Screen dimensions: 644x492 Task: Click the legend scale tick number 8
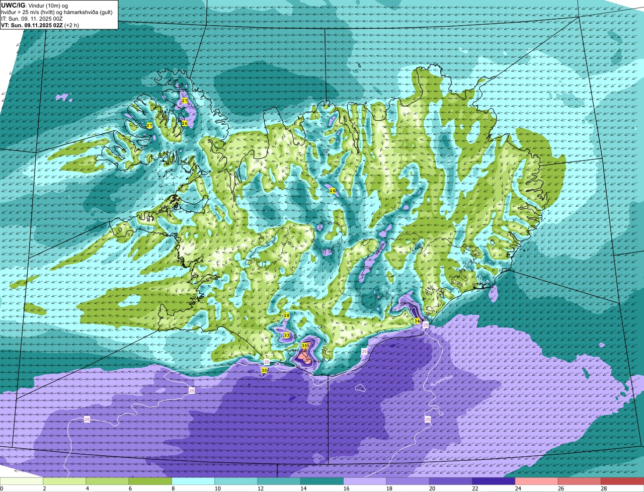(x=172, y=488)
